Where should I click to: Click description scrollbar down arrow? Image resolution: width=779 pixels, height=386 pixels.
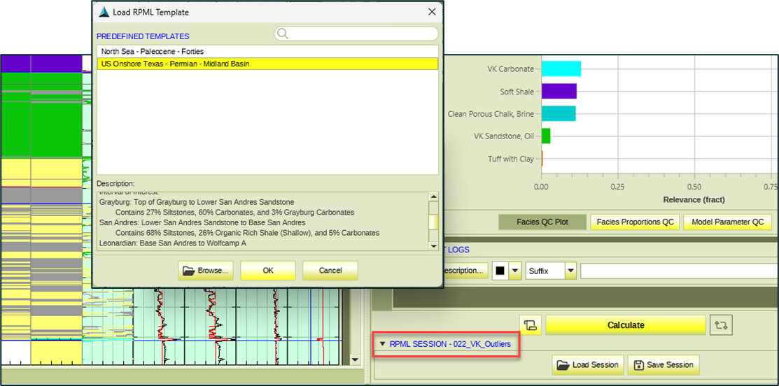pyautogui.click(x=434, y=245)
